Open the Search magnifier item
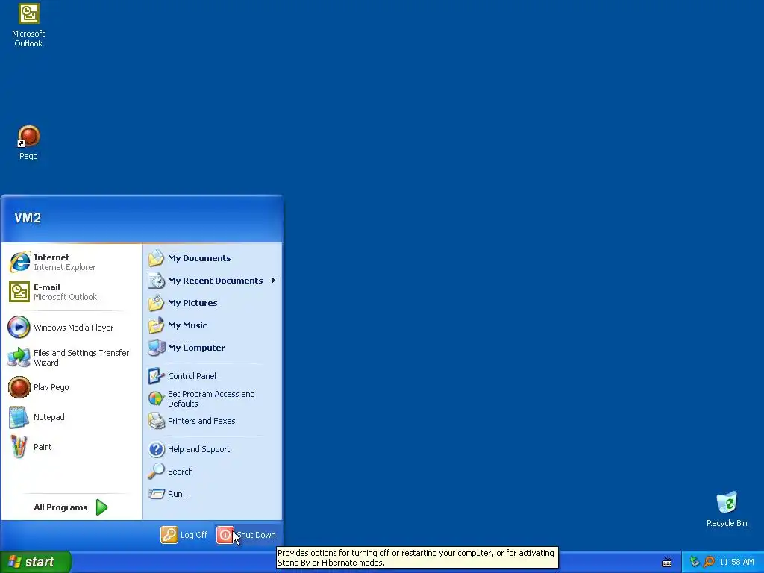764x573 pixels. 213,472
